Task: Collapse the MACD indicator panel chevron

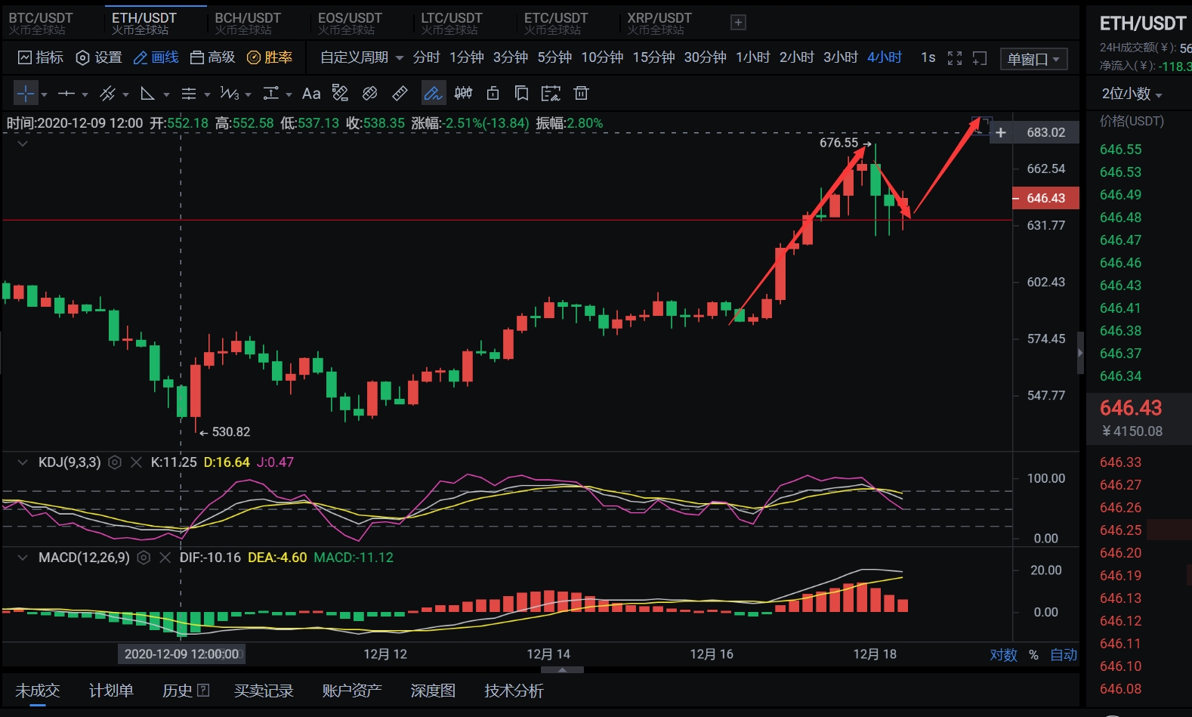Action: point(23,558)
